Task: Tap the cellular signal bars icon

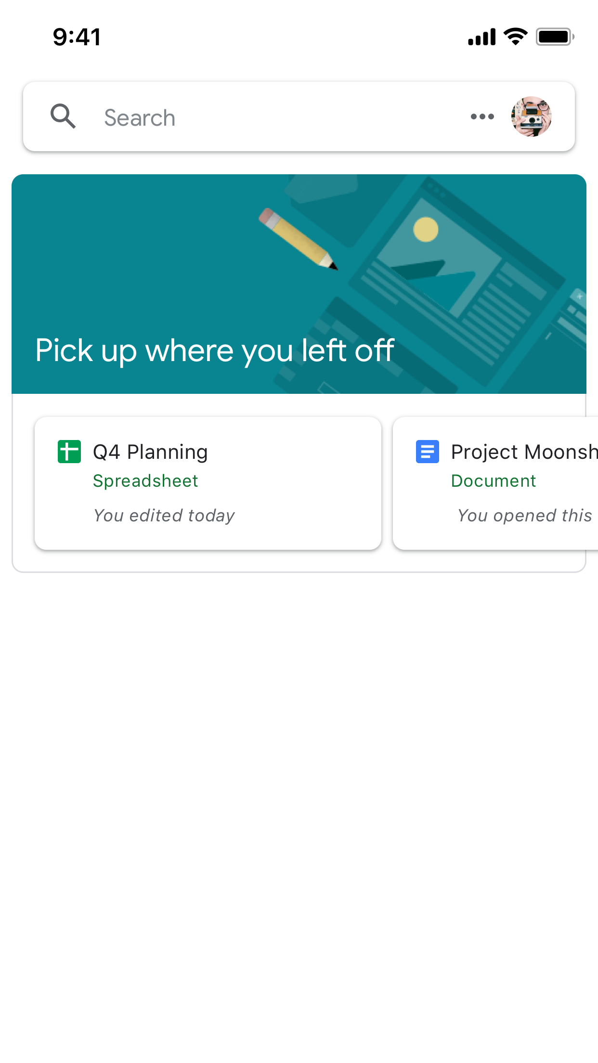Action: point(481,37)
